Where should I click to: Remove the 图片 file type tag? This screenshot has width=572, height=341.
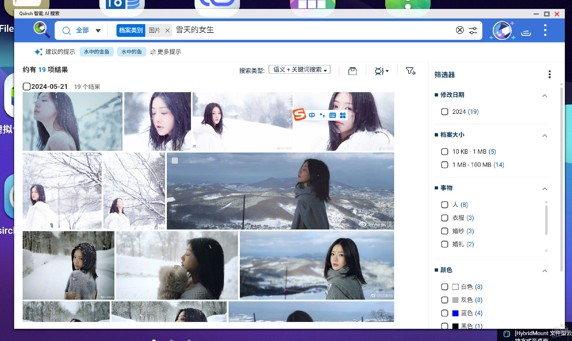pos(167,30)
